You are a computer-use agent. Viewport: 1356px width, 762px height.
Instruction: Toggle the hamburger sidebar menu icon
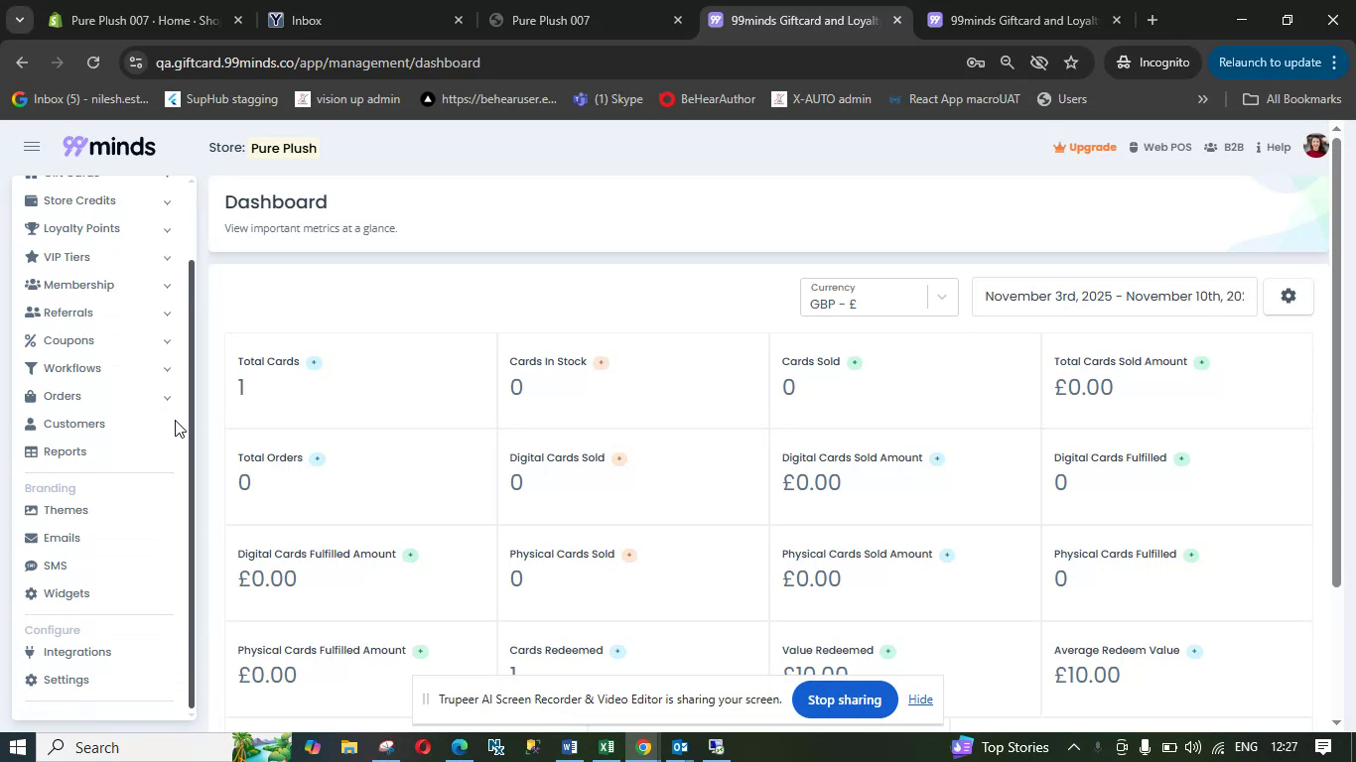(32, 147)
